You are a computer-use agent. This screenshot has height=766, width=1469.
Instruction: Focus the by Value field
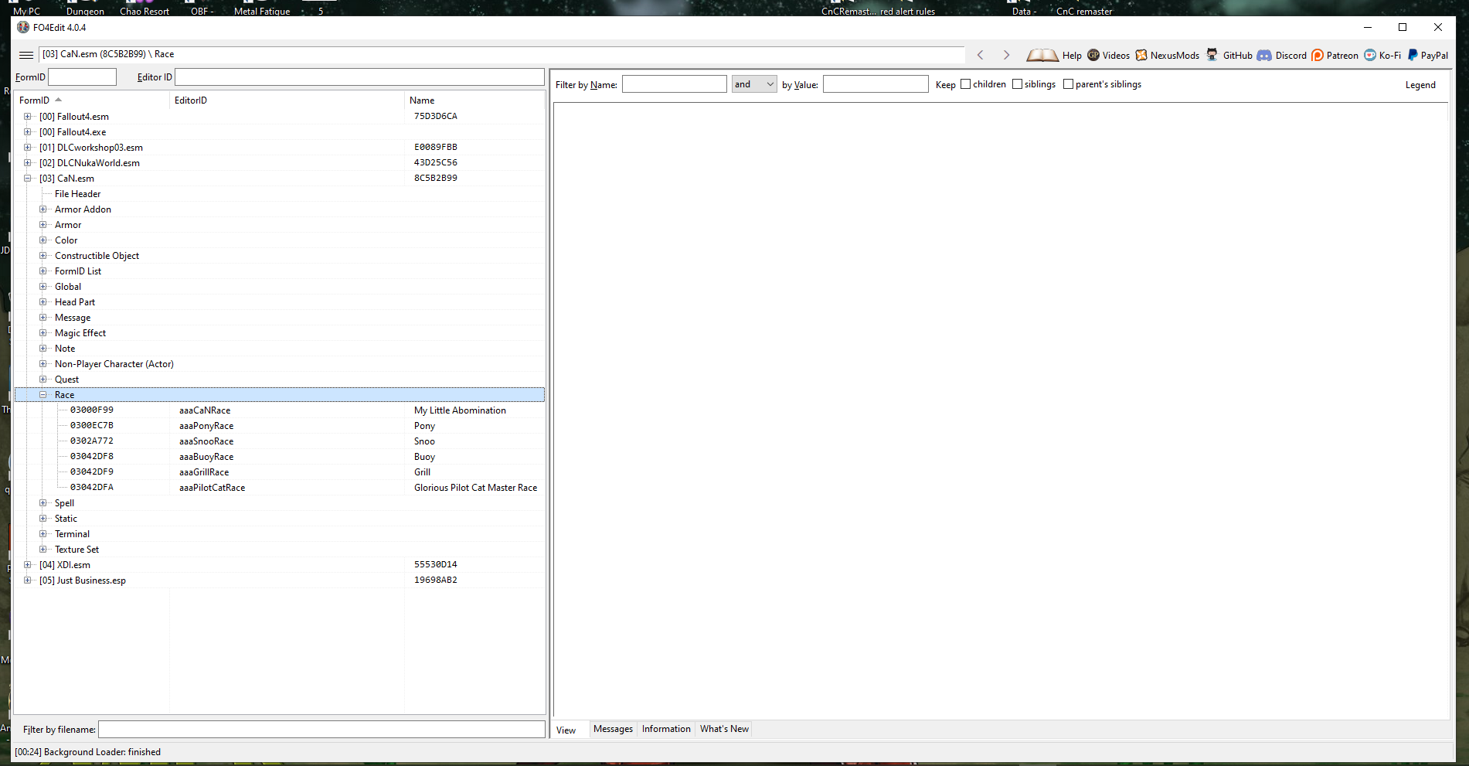click(876, 84)
